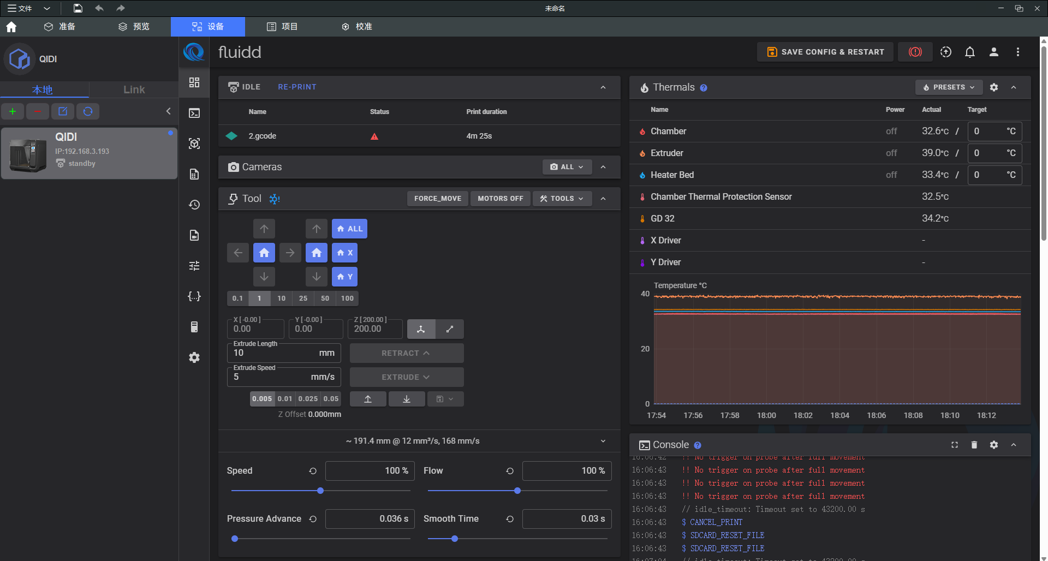Click SAVE CONFIG & RESTART button
The height and width of the screenshot is (561, 1048).
(x=825, y=52)
